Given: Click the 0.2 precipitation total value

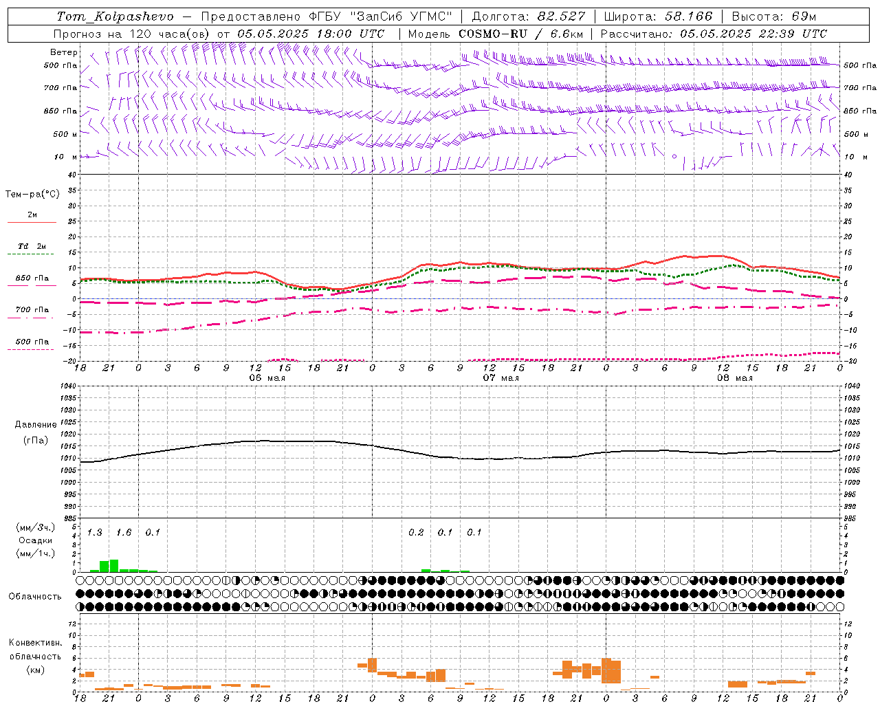Looking at the screenshot, I should (417, 532).
